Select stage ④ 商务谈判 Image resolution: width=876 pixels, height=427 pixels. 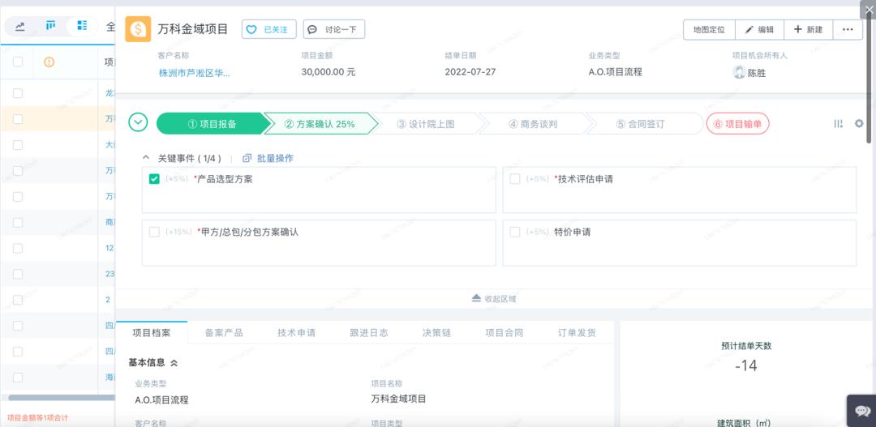click(x=533, y=124)
